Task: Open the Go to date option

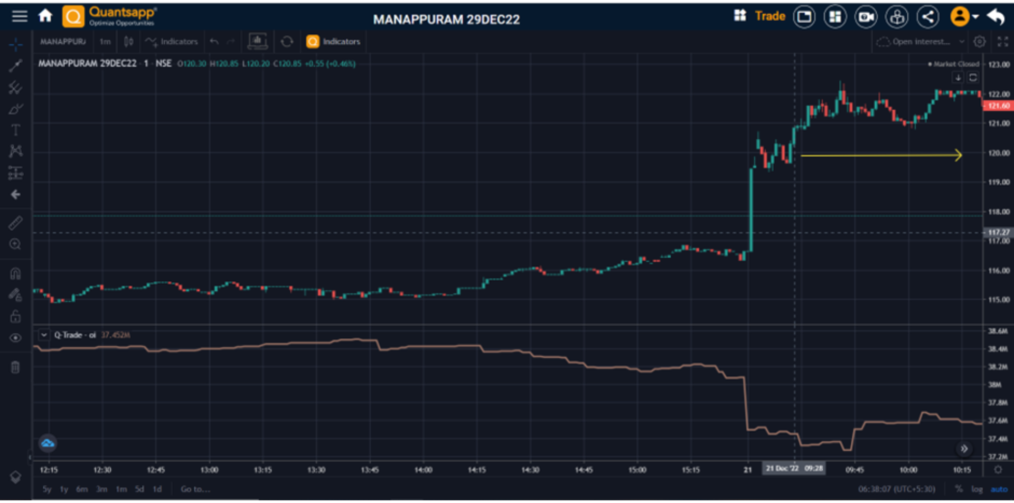Action: click(195, 489)
